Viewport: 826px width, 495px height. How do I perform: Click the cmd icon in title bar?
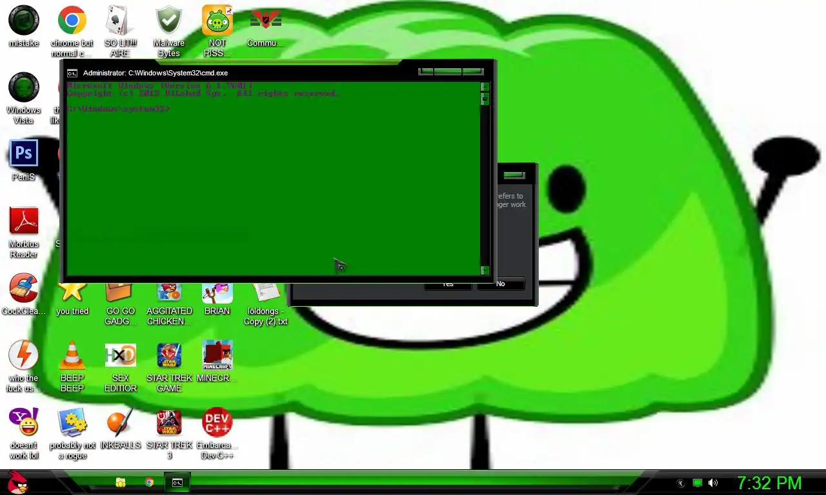pos(72,73)
